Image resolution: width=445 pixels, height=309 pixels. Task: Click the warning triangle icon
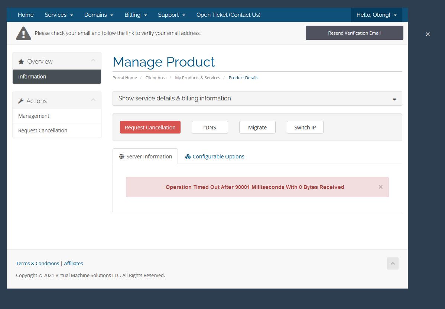pos(23,33)
